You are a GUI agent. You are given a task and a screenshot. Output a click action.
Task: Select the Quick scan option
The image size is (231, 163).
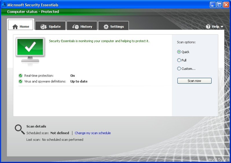click(183, 52)
